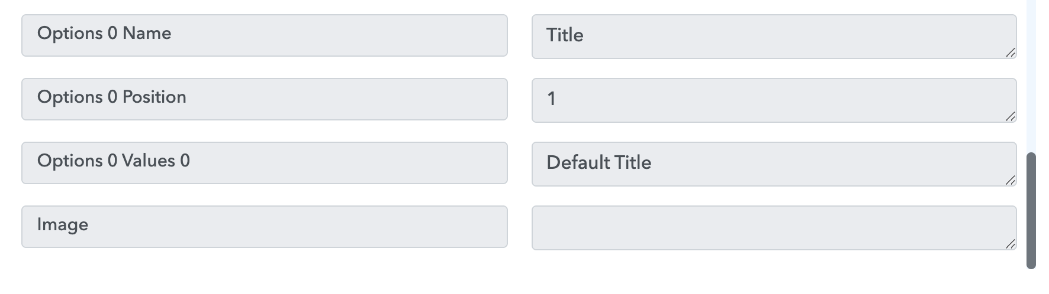Click resize grip of empty Image textarea
The width and height of the screenshot is (1049, 294).
tap(1011, 244)
